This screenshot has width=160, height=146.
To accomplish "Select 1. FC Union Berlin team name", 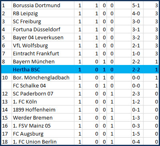I will (x=35, y=142).
